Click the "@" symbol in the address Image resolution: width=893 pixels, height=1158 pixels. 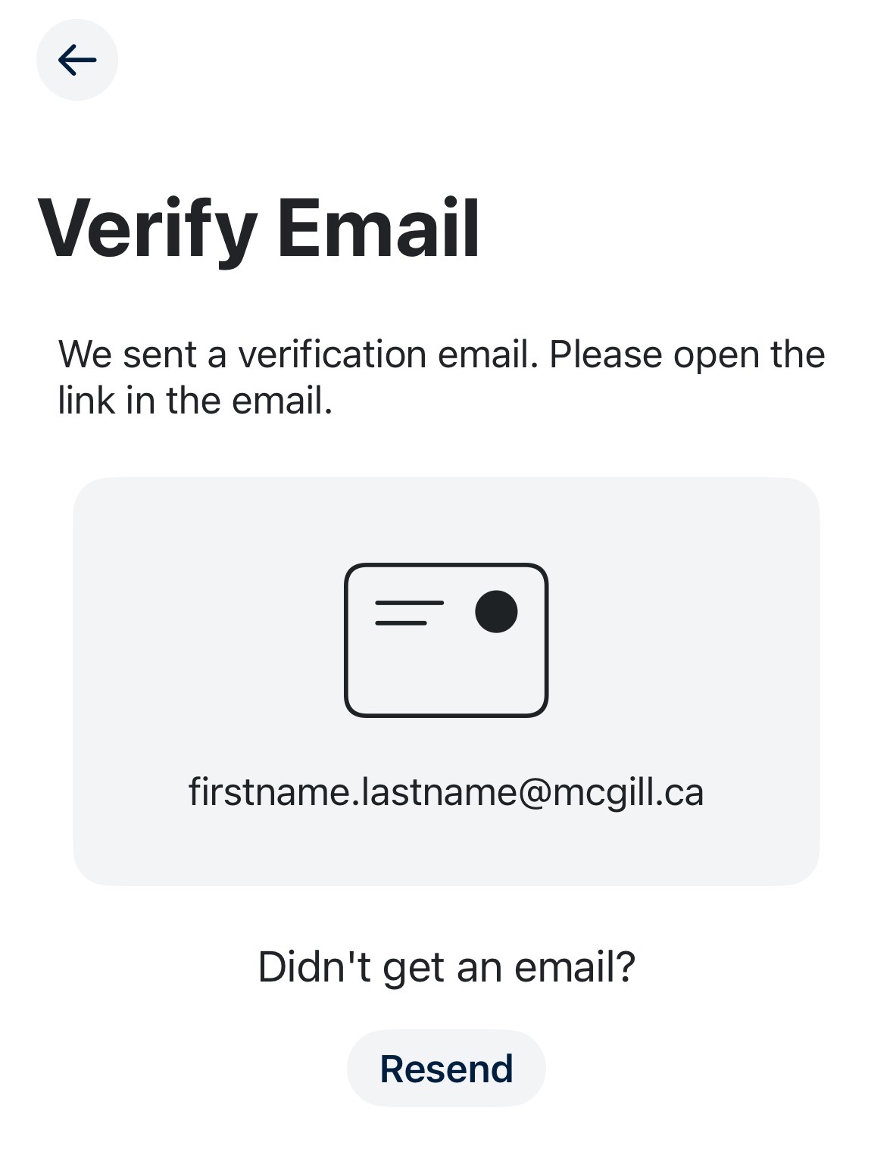coord(535,792)
